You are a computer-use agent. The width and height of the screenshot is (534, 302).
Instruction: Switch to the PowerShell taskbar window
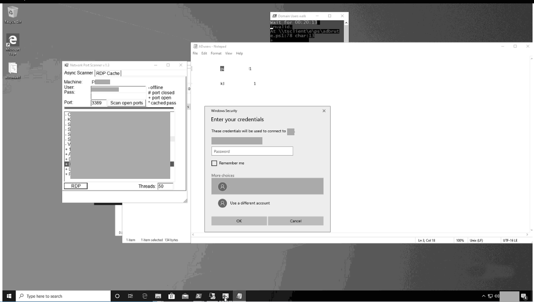198,296
